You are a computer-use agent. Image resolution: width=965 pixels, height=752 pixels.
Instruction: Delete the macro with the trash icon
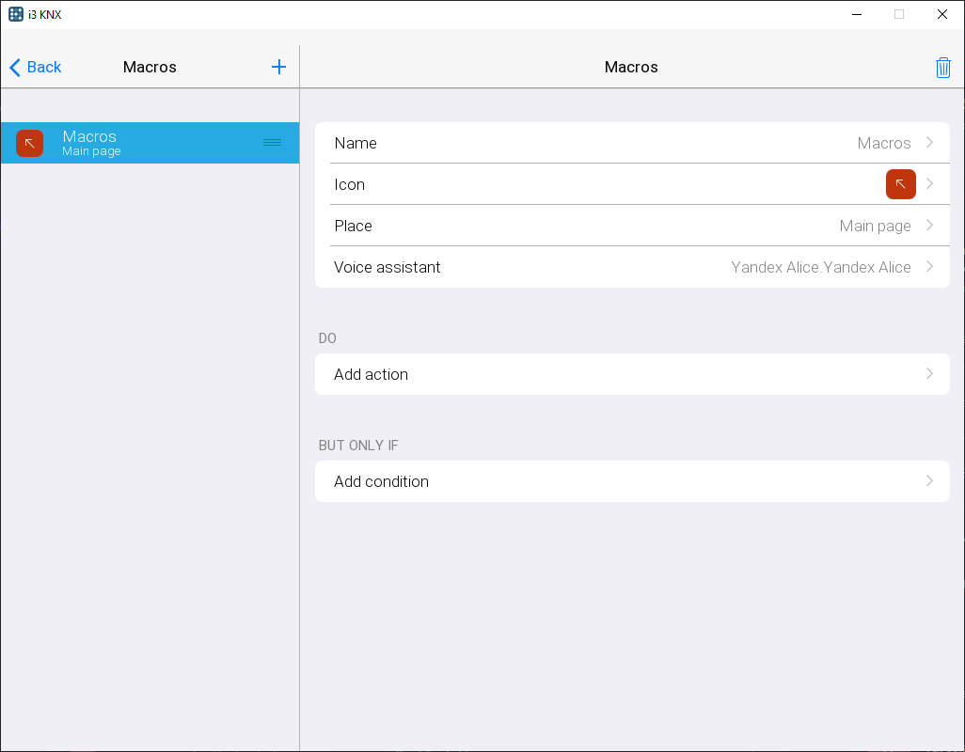pyautogui.click(x=943, y=68)
